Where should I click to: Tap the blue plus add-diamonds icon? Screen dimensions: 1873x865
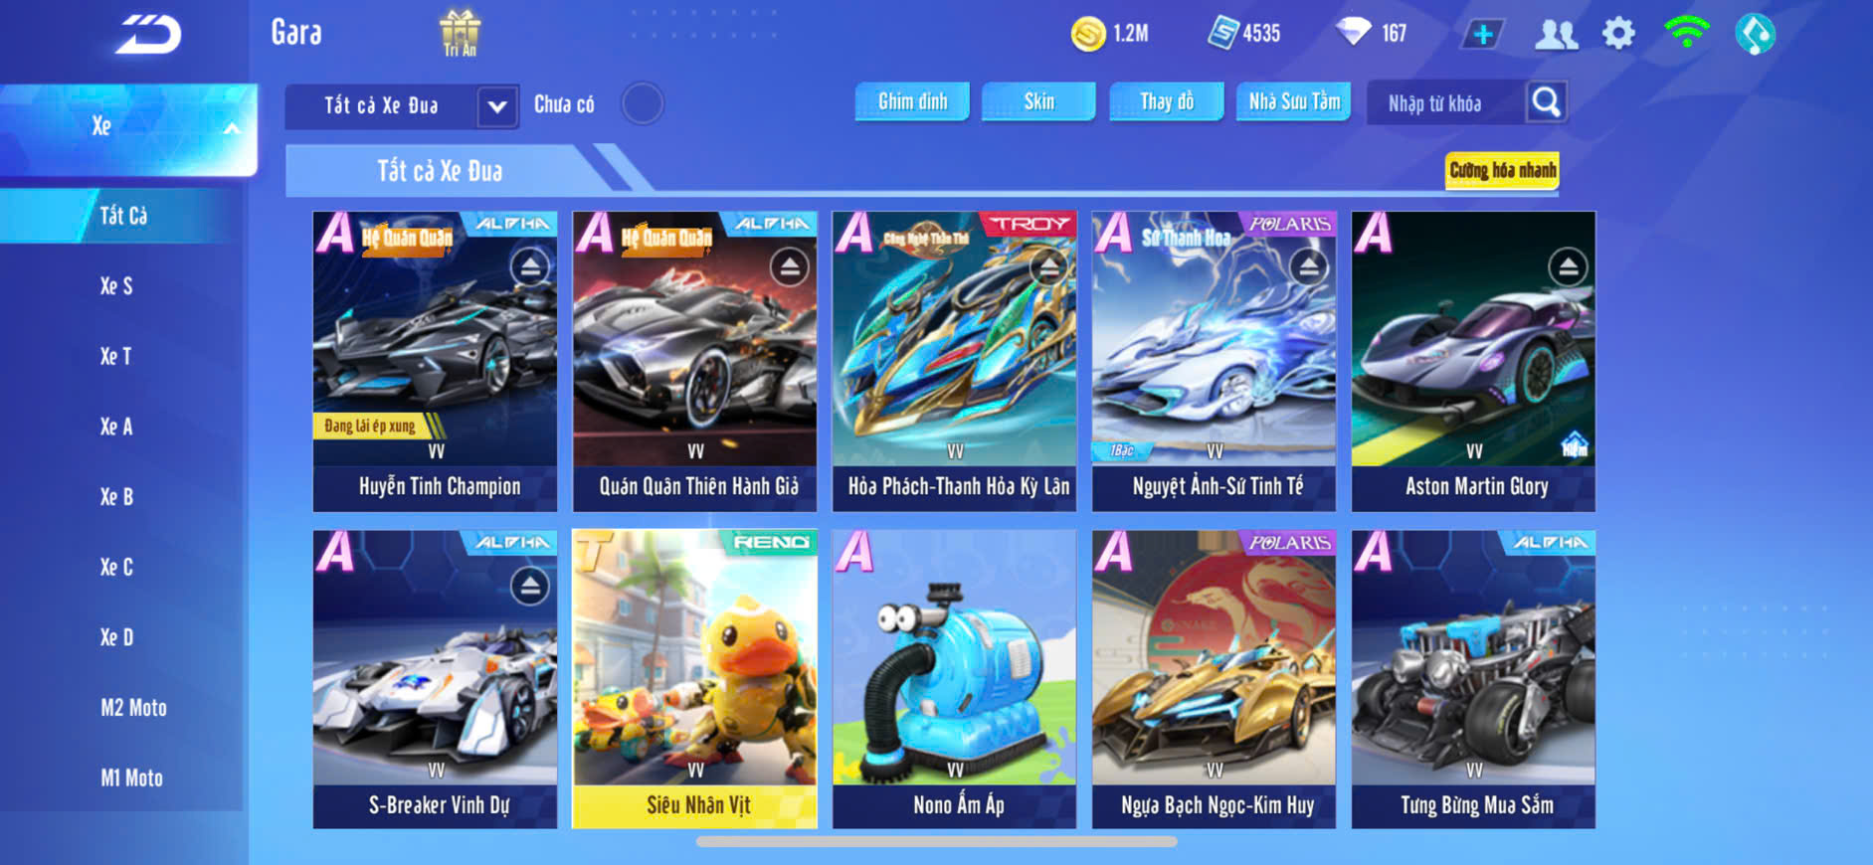[1483, 35]
